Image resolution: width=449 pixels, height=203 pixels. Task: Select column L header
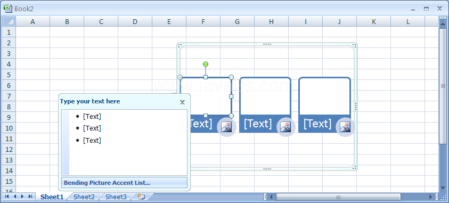pyautogui.click(x=408, y=21)
